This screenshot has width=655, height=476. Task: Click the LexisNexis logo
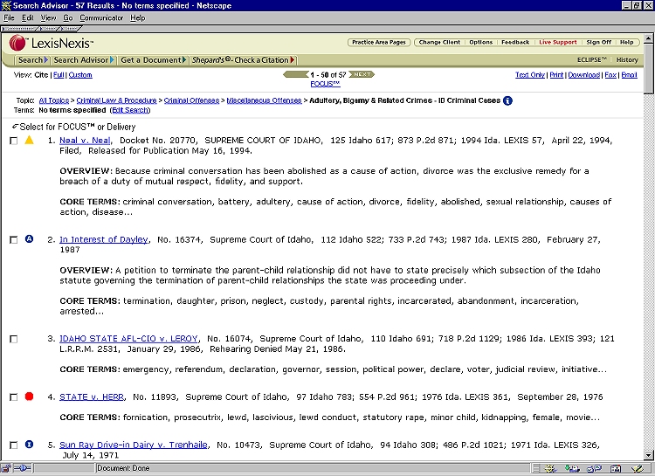pyautogui.click(x=51, y=43)
